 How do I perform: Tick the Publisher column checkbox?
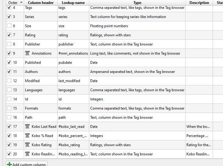(9, 44)
